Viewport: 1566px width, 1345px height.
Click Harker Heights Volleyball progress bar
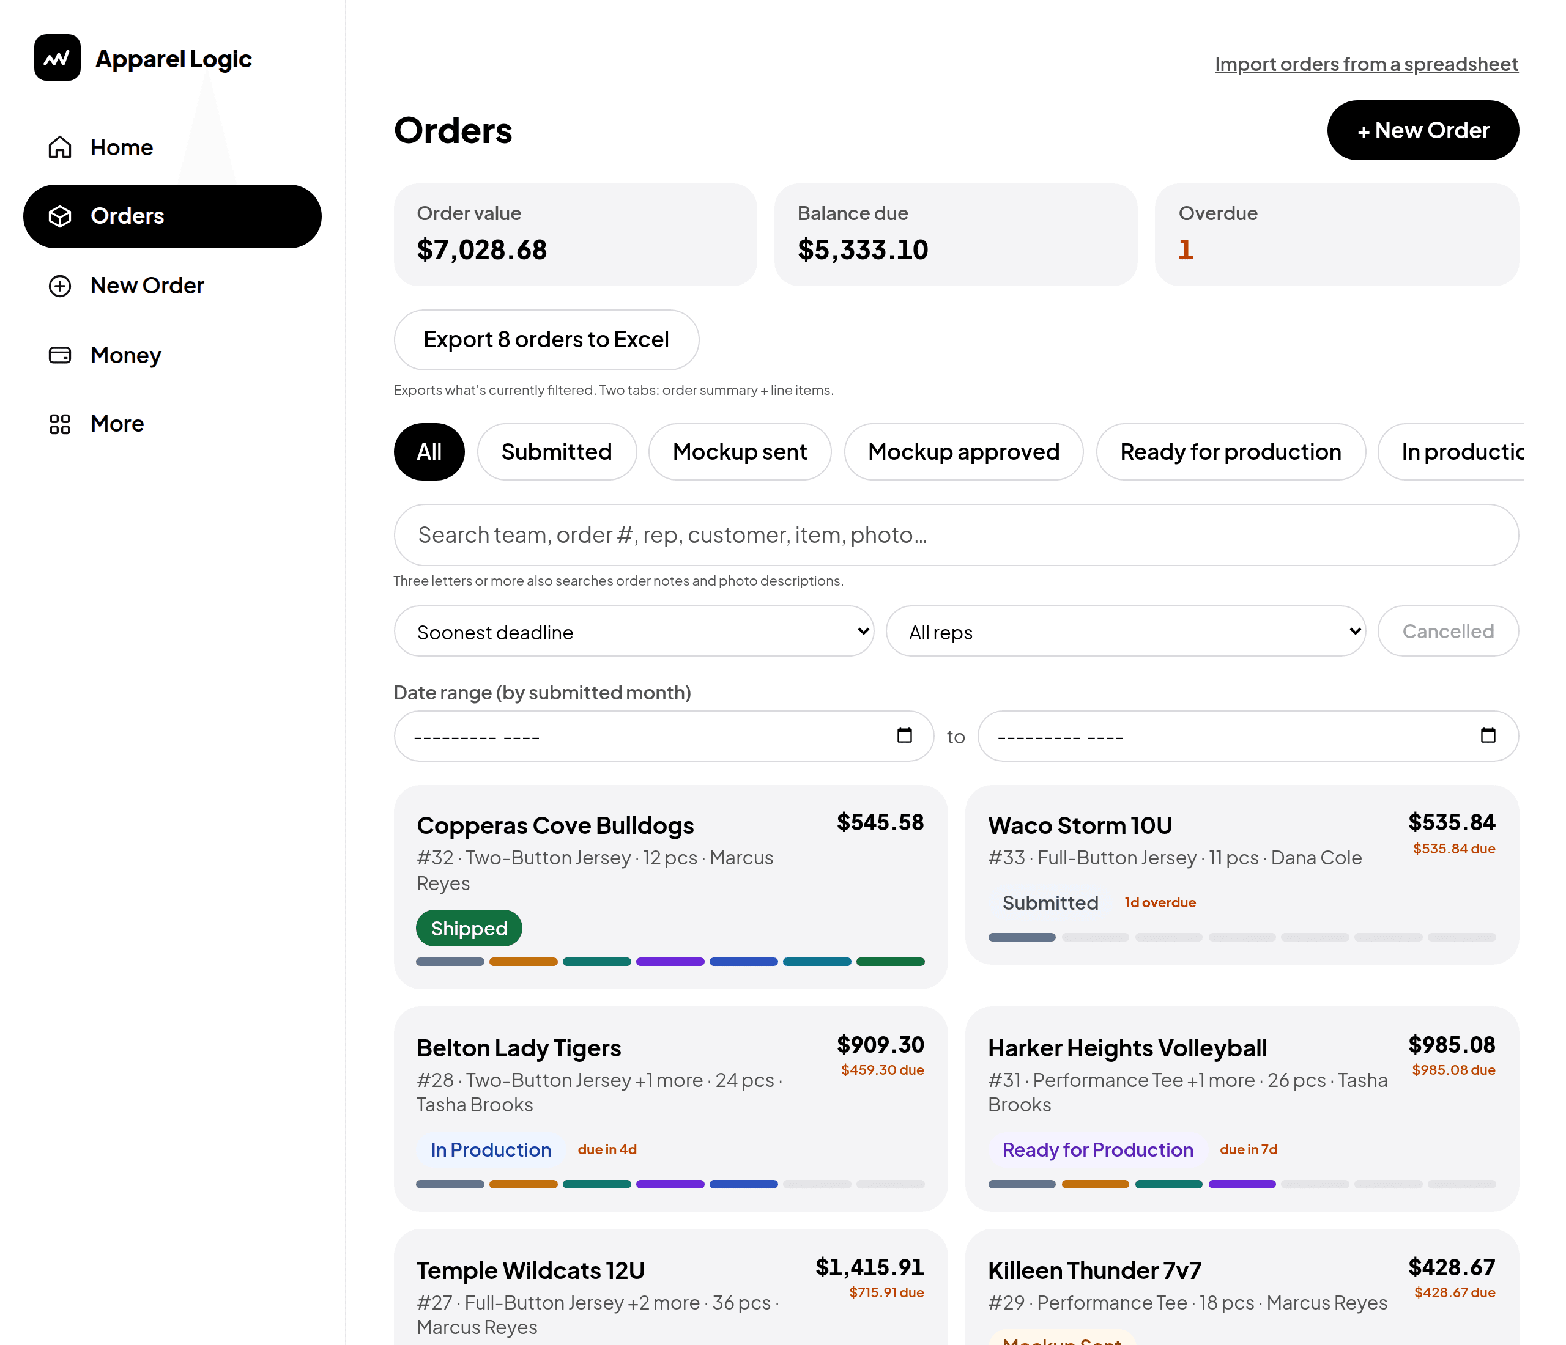[1242, 1184]
